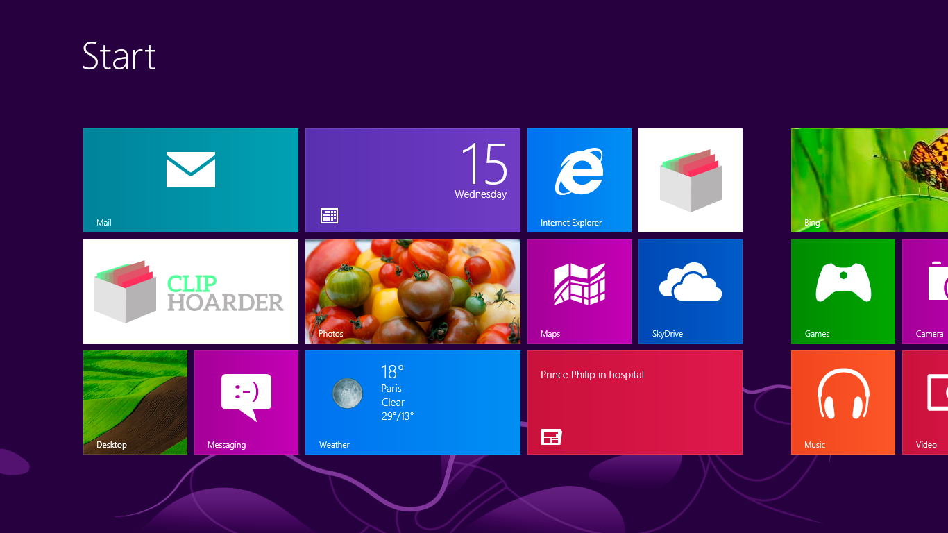Open the Desktop tile
Viewport: 948px width, 533px height.
(x=135, y=403)
